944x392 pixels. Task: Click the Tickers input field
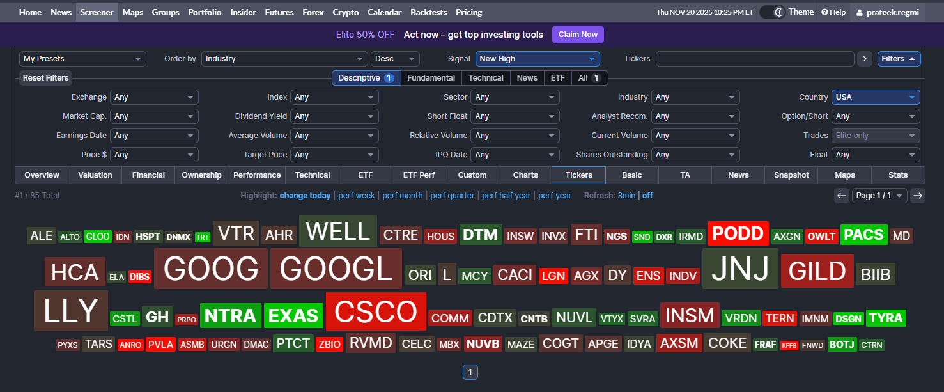(x=755, y=59)
